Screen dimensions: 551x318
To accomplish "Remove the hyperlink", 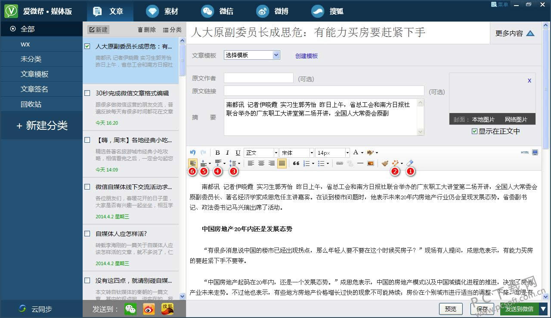I will 350,163.
